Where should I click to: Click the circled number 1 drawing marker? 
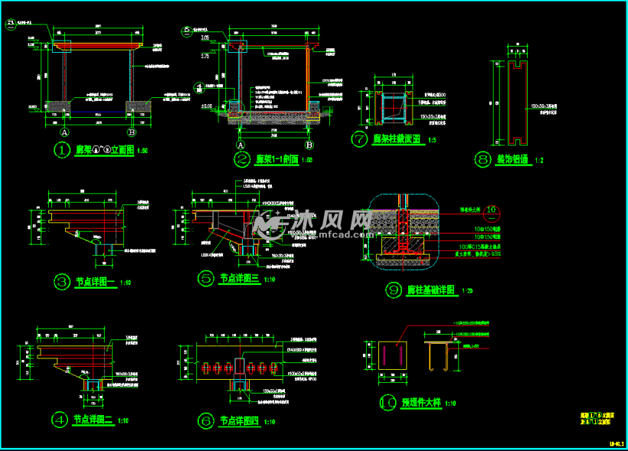pos(62,150)
